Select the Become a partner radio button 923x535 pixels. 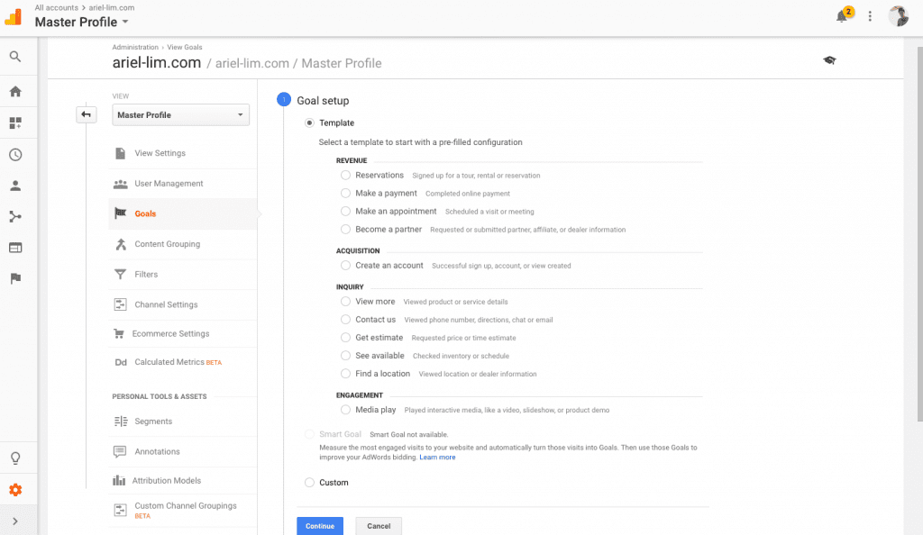[345, 230]
